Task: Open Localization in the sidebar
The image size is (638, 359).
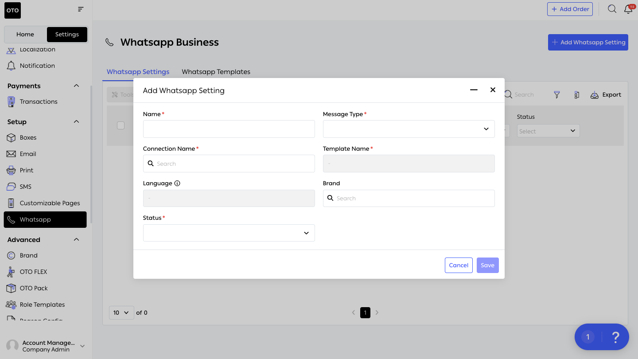Action: pyautogui.click(x=37, y=50)
